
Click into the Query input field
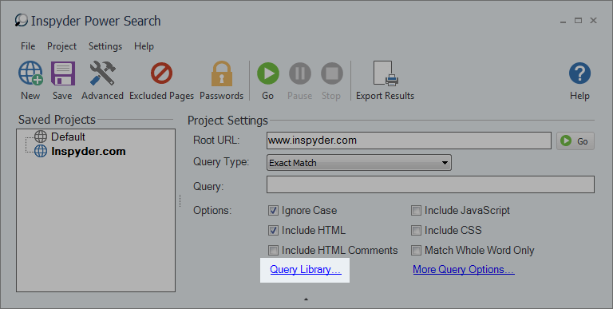click(430, 184)
